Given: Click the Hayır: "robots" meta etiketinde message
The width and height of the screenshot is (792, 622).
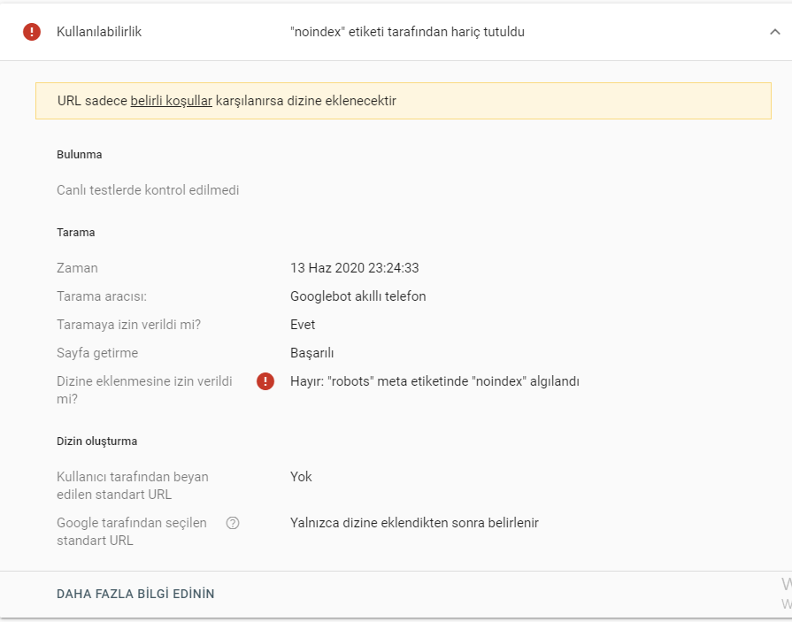Looking at the screenshot, I should point(434,381).
